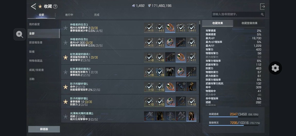This screenshot has height=136, width=296.
Task: Click the magnifier icon in the search box
Action: point(262,14)
